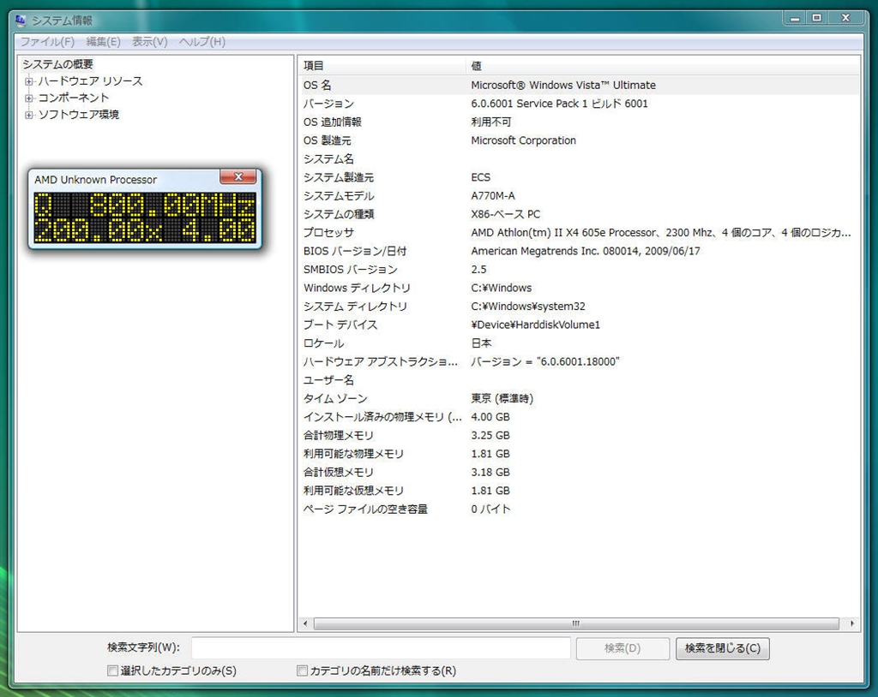Open the 表示(V) menu
This screenshot has height=697, width=878.
coord(149,42)
